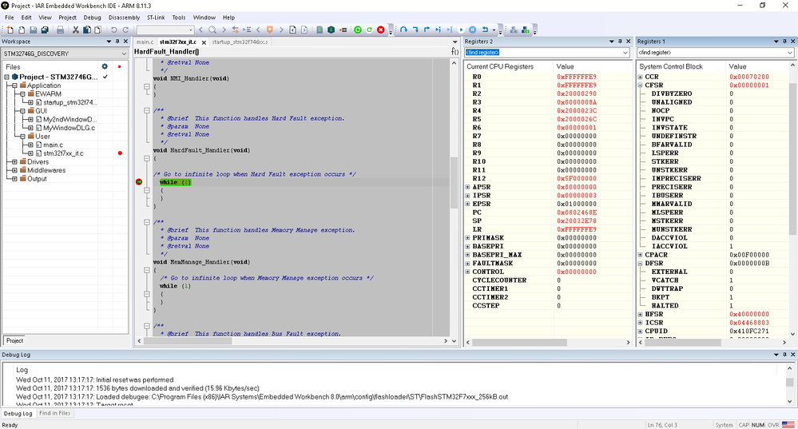The height and width of the screenshot is (429, 798).
Task: Toggle pin on the Registers 1 panel
Action: 784,42
